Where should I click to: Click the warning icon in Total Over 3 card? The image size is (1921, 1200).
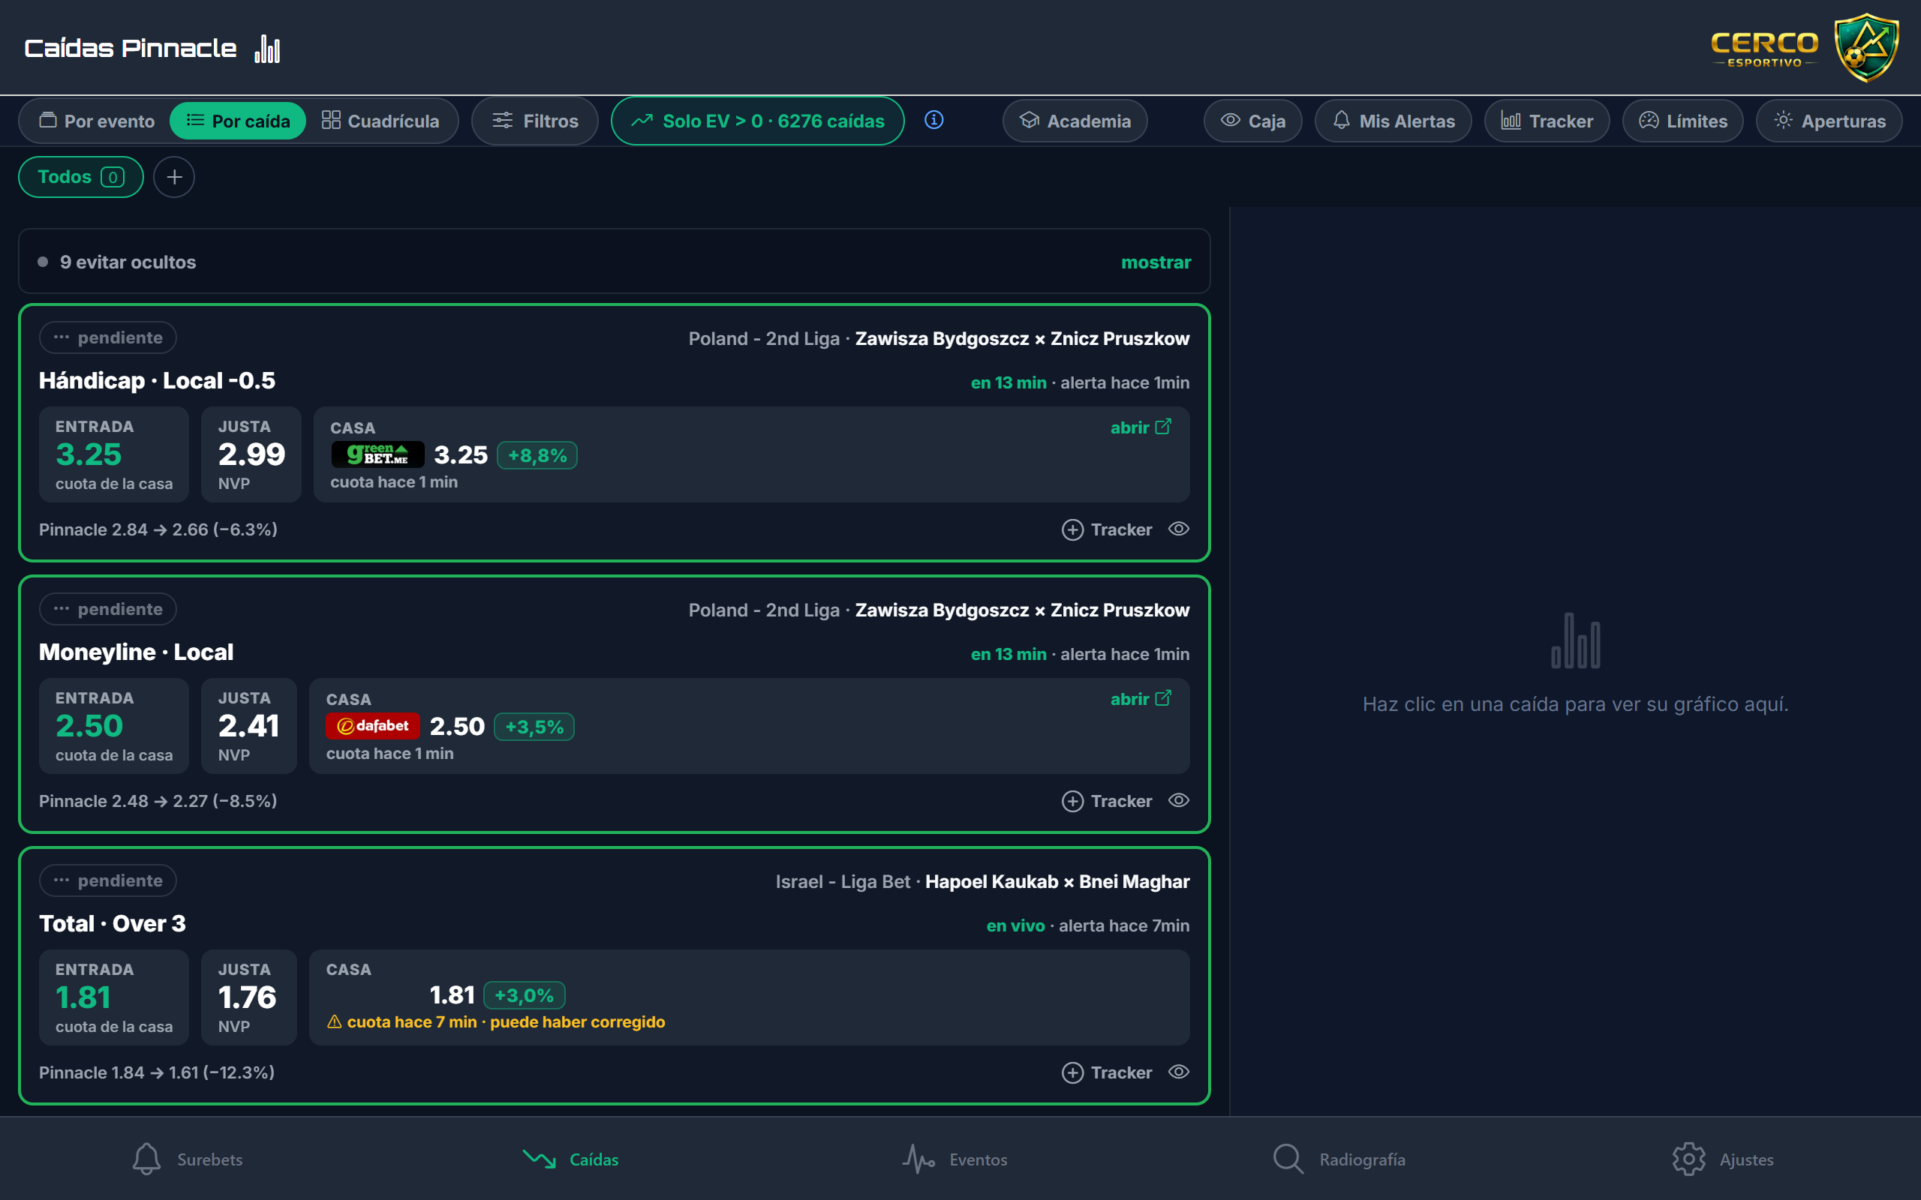pyautogui.click(x=334, y=1022)
